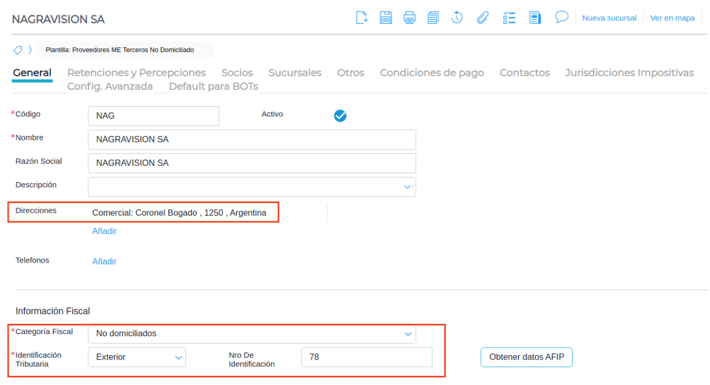The height and width of the screenshot is (385, 710).
Task: Click the Obtener datos AFIP button
Action: [x=526, y=357]
